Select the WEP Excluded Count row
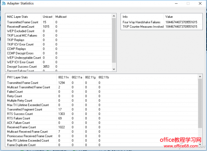The width and height of the screenshot is (207, 151). point(59,31)
